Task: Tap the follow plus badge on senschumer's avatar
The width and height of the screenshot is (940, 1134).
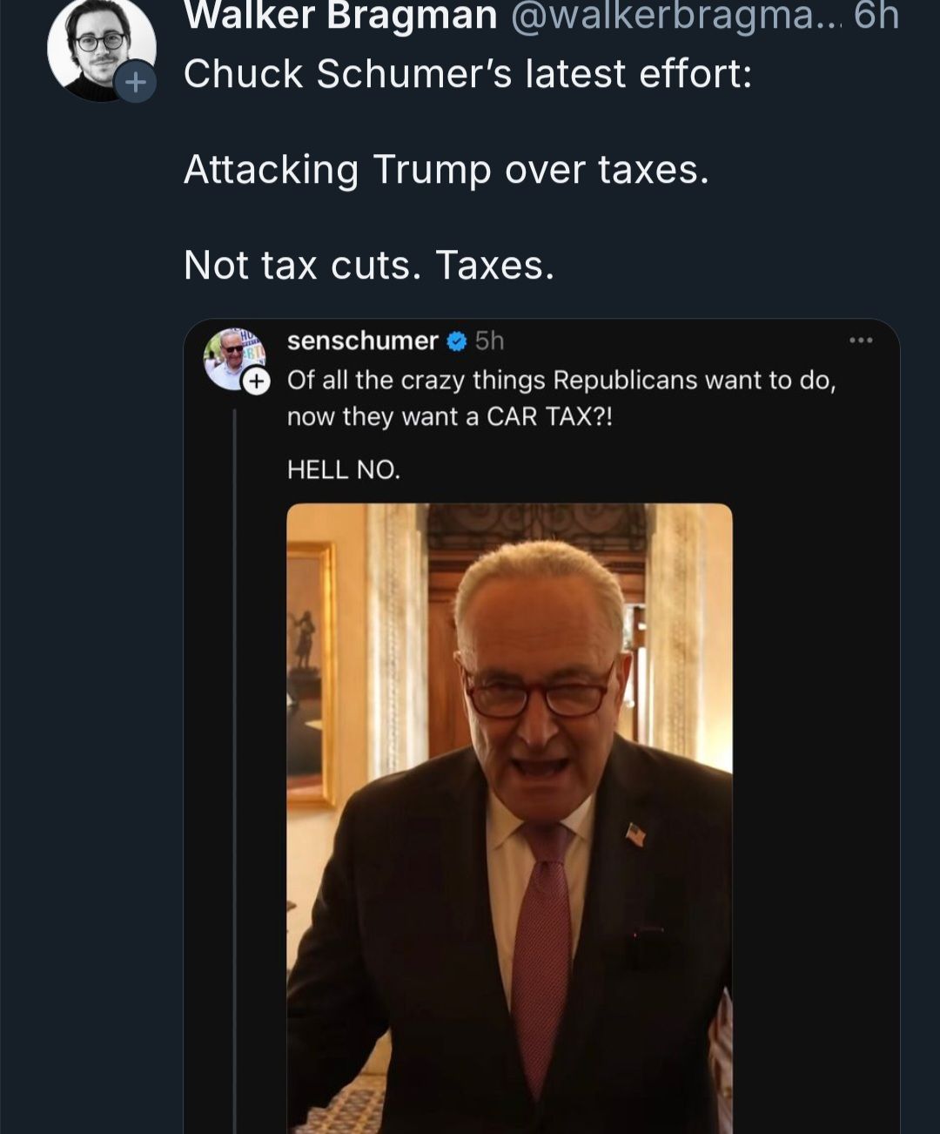Action: [256, 381]
